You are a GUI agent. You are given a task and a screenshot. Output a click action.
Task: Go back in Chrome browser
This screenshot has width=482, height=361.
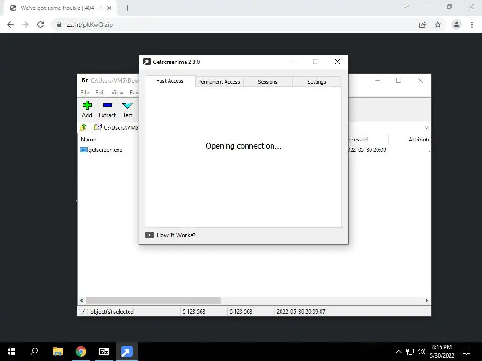click(10, 24)
